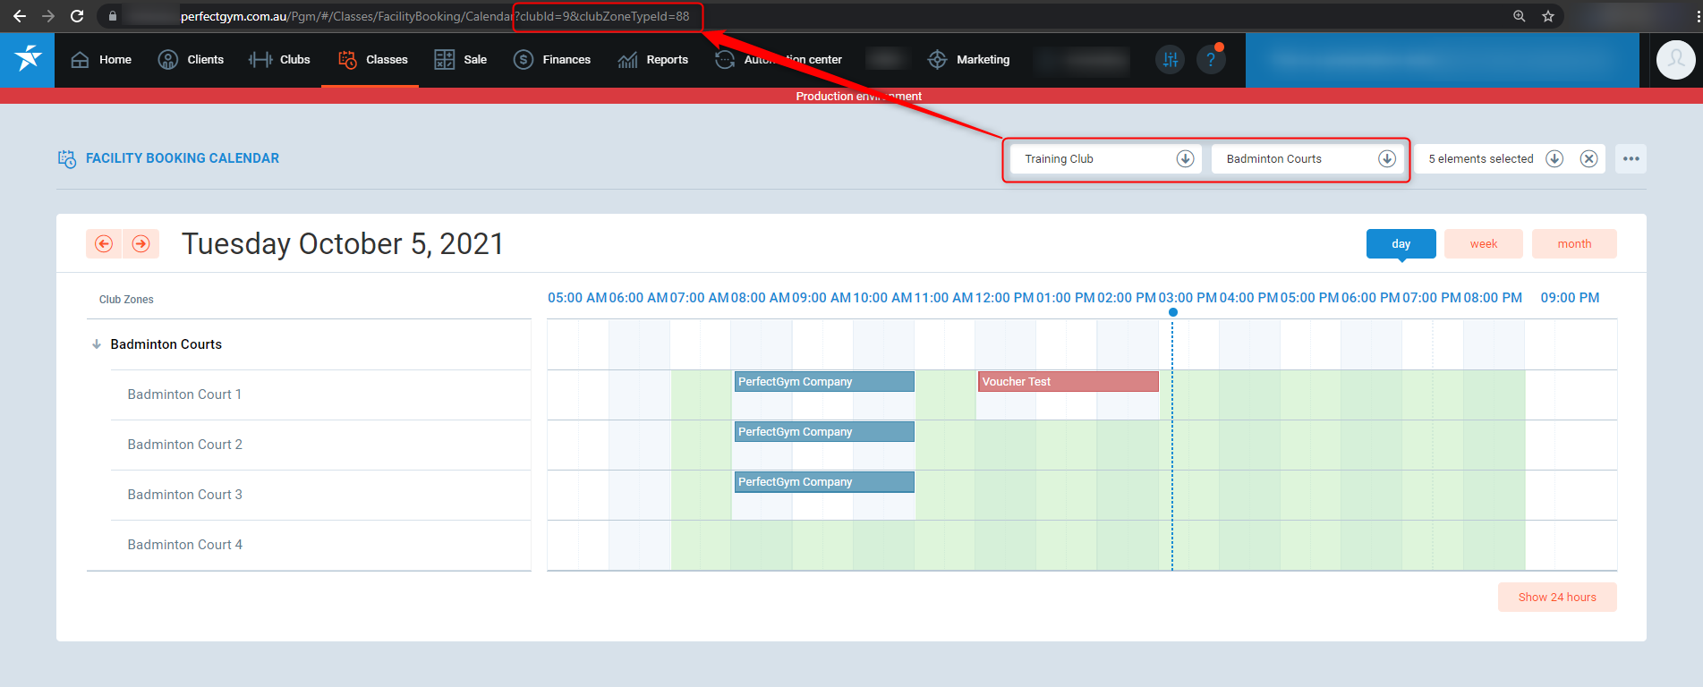Switch calendar to month view
The image size is (1703, 687).
pos(1573,244)
